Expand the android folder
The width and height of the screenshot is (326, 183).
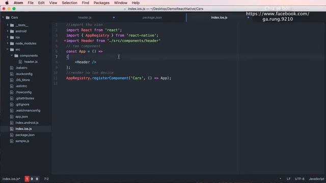pos(8,31)
